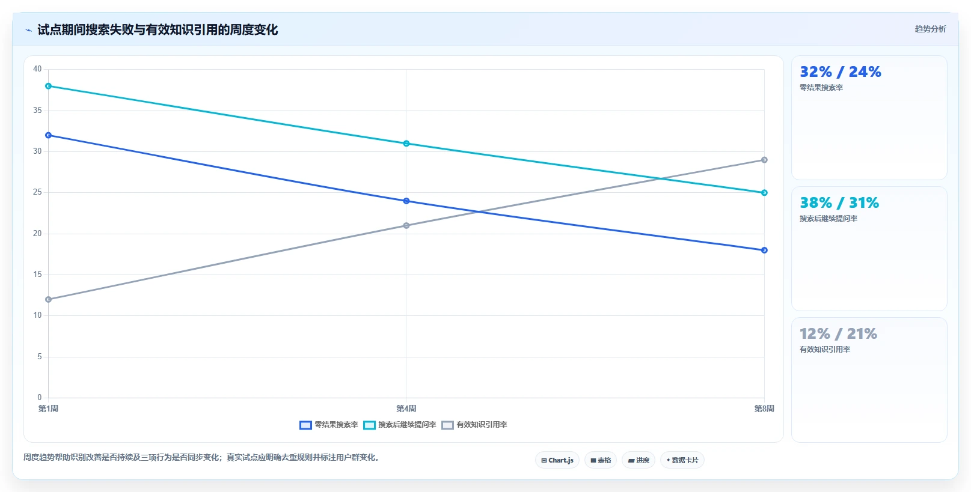Click the 32% / 24% stat value
Image resolution: width=971 pixels, height=492 pixels.
point(840,72)
